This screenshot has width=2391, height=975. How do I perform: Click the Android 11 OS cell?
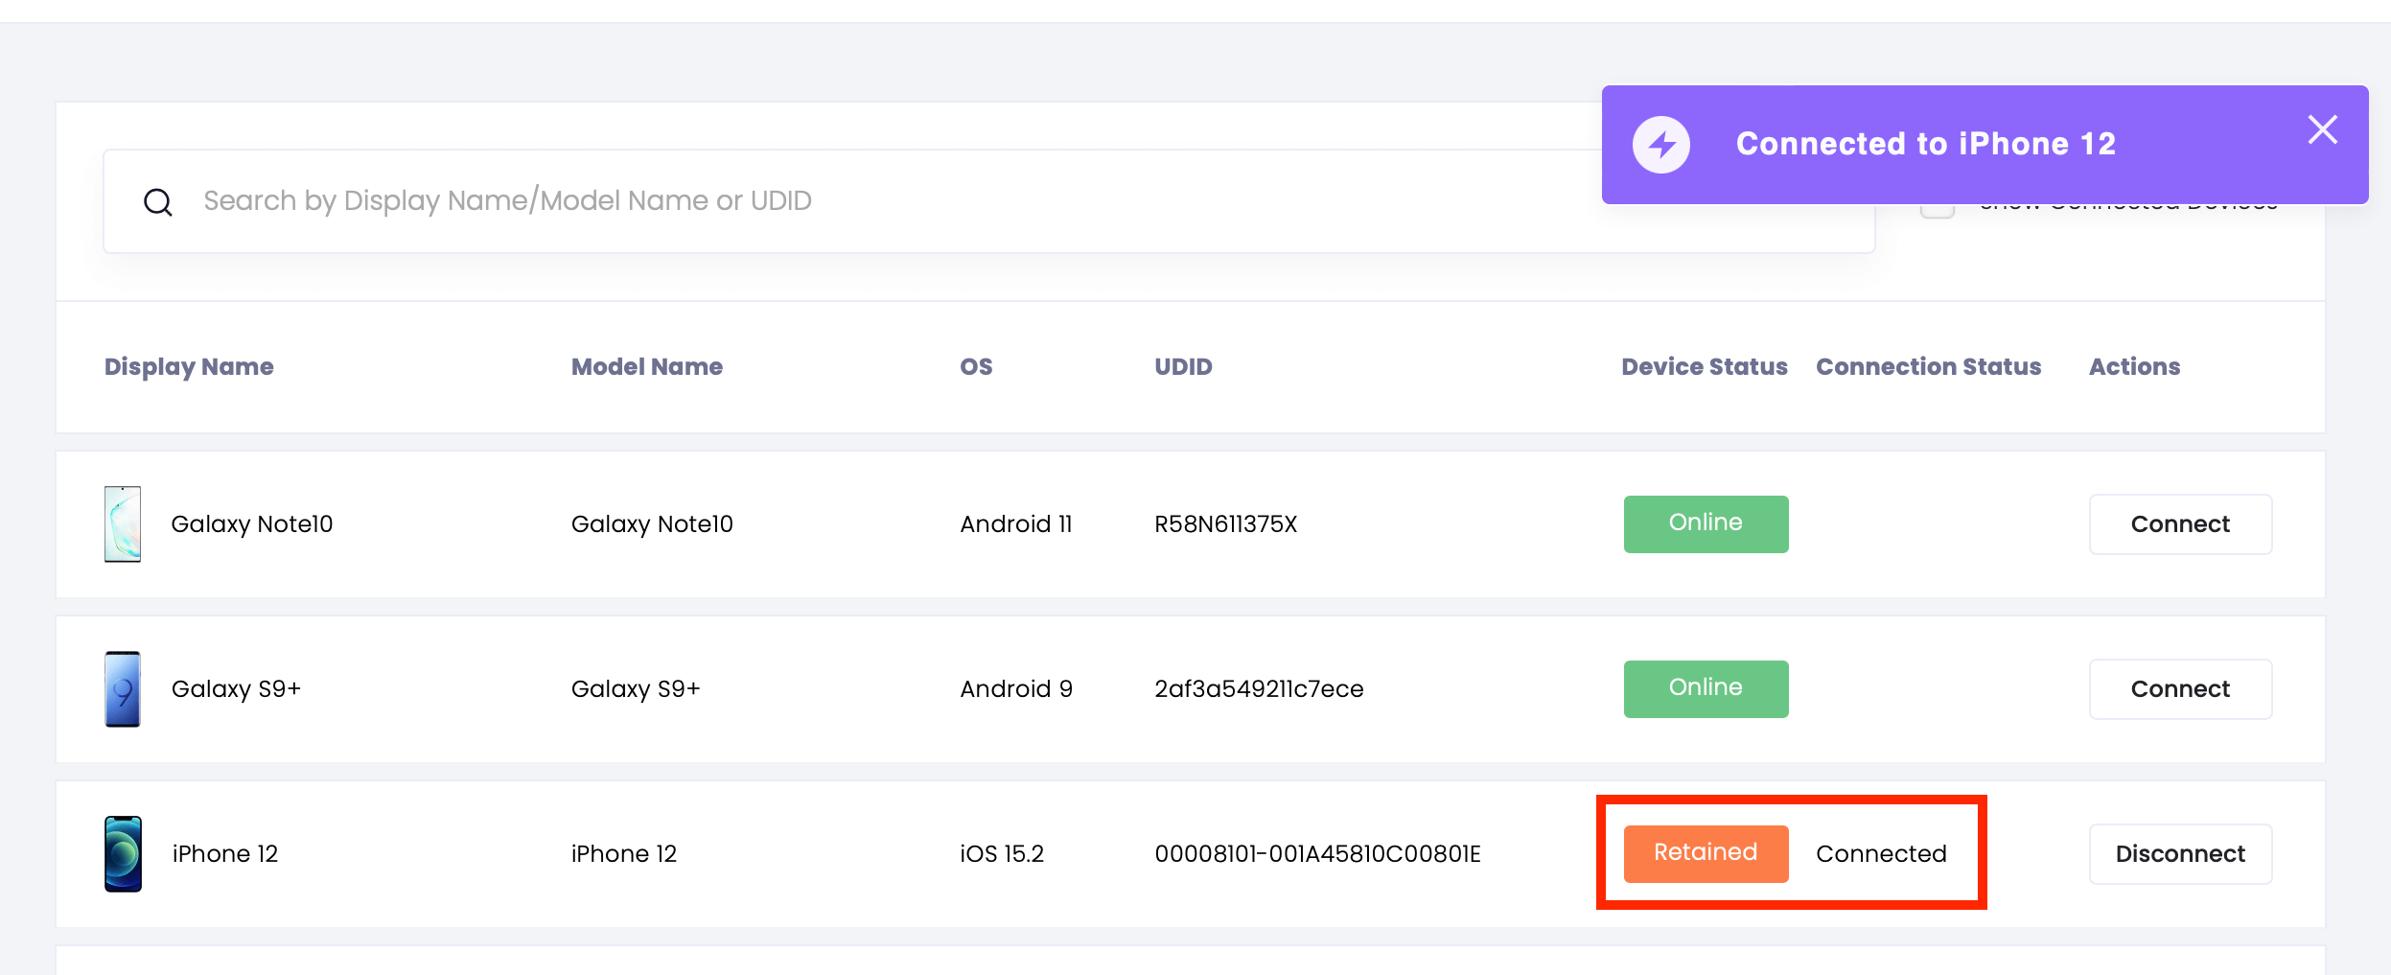[x=1016, y=524]
